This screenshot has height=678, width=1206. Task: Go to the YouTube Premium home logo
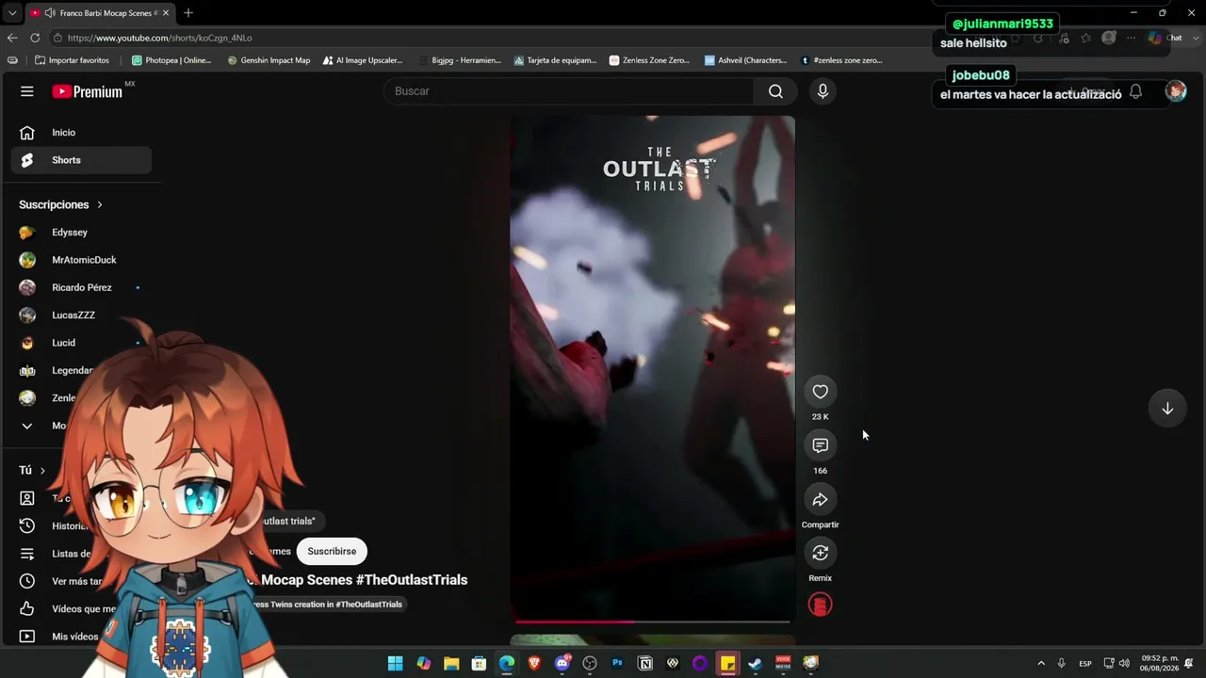click(88, 91)
